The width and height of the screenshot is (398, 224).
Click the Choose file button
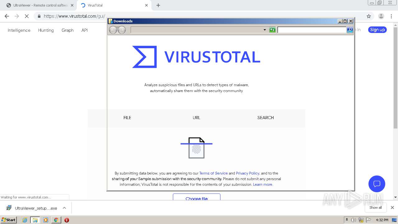(x=197, y=197)
